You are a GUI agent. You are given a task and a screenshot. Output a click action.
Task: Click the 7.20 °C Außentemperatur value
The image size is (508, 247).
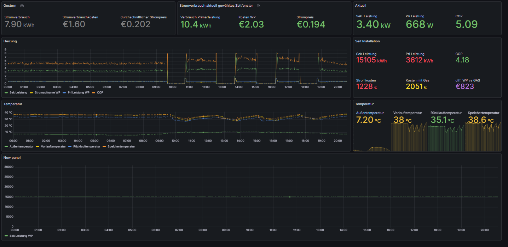coord(369,120)
